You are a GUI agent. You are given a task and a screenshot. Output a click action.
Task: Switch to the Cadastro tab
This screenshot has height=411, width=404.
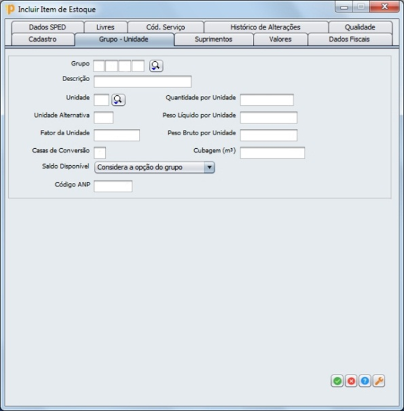[x=42, y=39]
